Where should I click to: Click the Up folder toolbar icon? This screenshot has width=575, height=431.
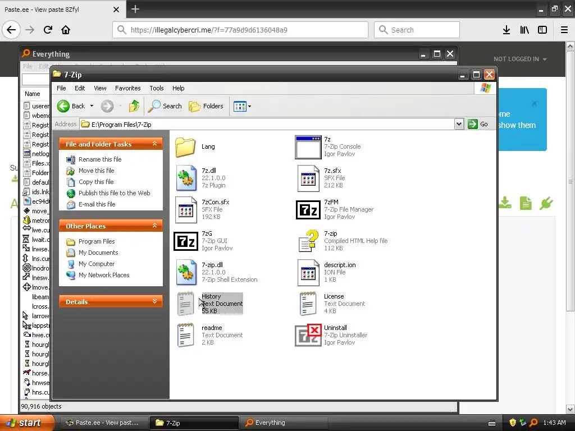134,106
